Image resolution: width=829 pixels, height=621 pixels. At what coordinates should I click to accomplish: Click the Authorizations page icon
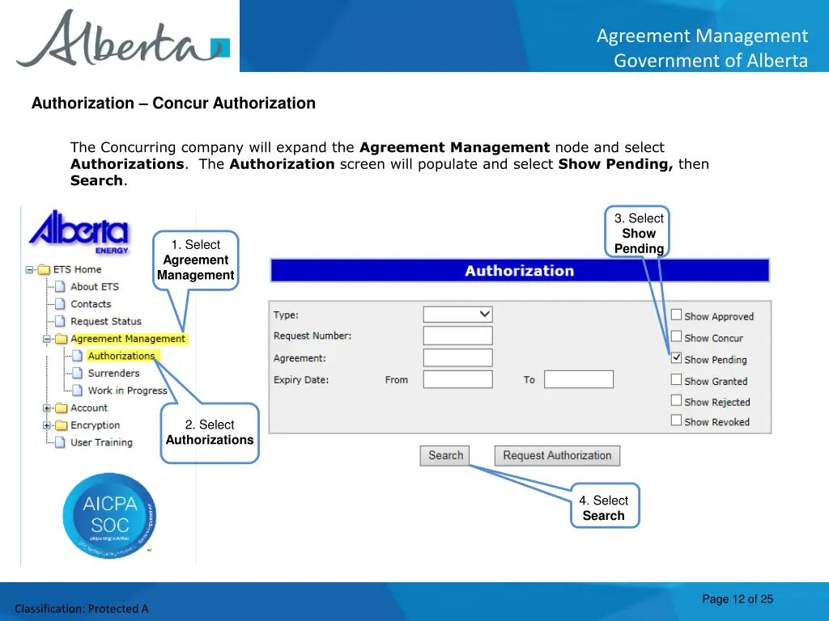(x=78, y=356)
